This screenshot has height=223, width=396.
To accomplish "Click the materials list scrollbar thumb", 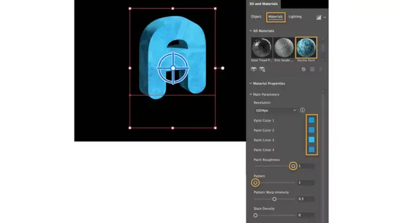I will point(323,48).
